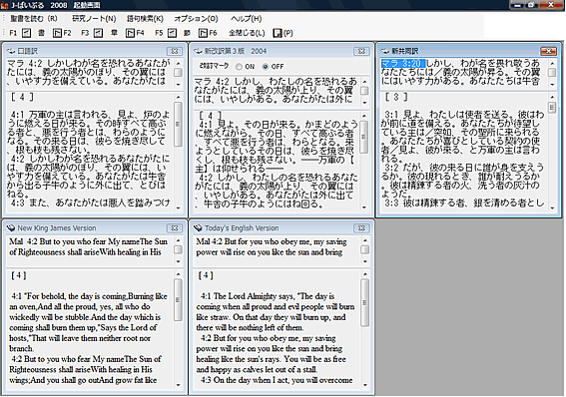Click 口語訳 verse 4:1 text
This screenshot has width=566, height=397.
pyautogui.click(x=89, y=132)
